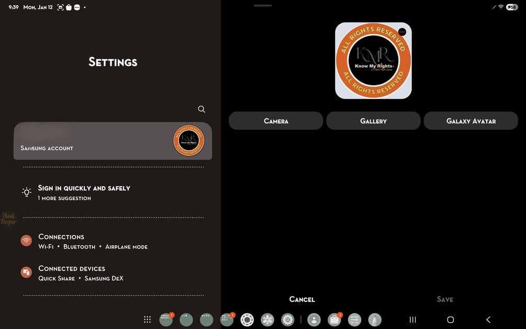Tap the large Know My Rights profile picture
The height and width of the screenshot is (329, 526).
[x=373, y=61]
